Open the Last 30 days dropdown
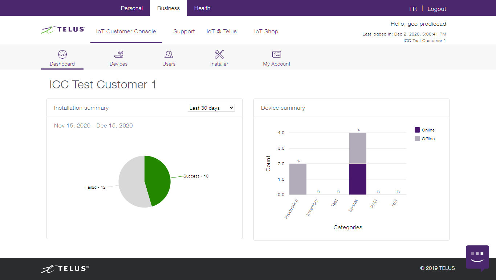496x280 pixels. 211,108
